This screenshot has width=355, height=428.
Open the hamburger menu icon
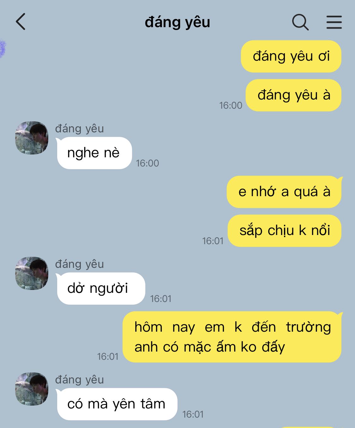tap(334, 22)
